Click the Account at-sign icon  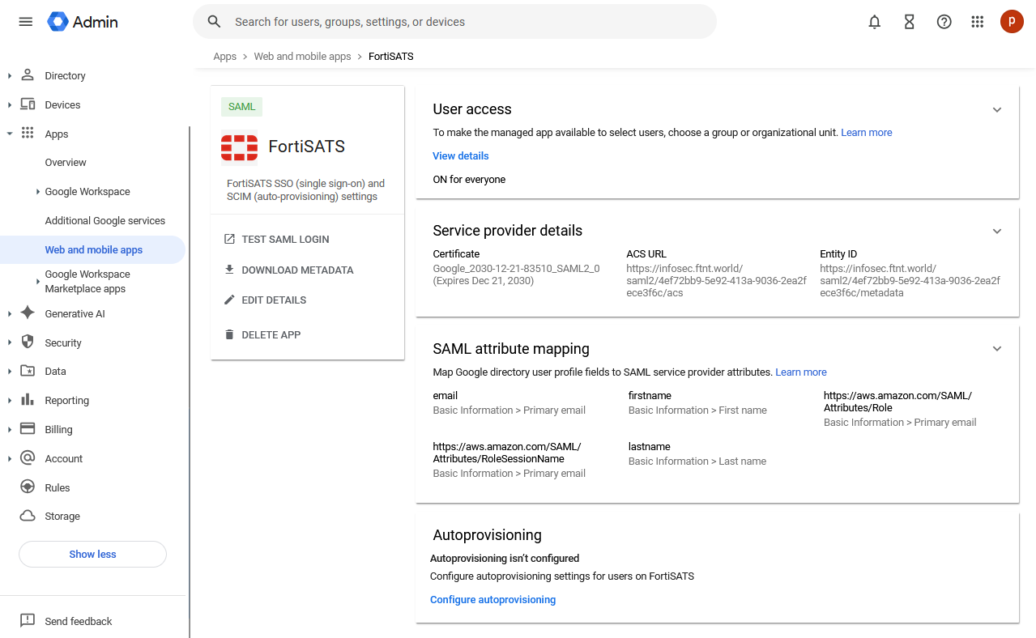click(28, 458)
